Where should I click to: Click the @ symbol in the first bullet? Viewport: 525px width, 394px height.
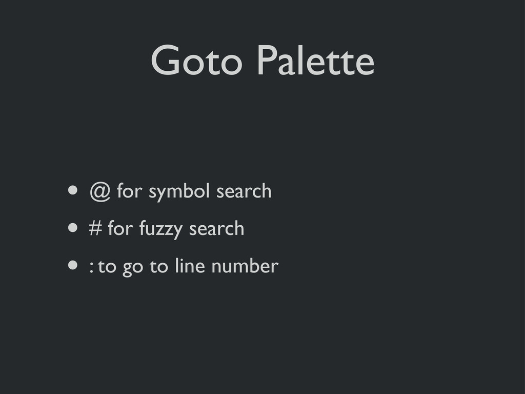(100, 192)
